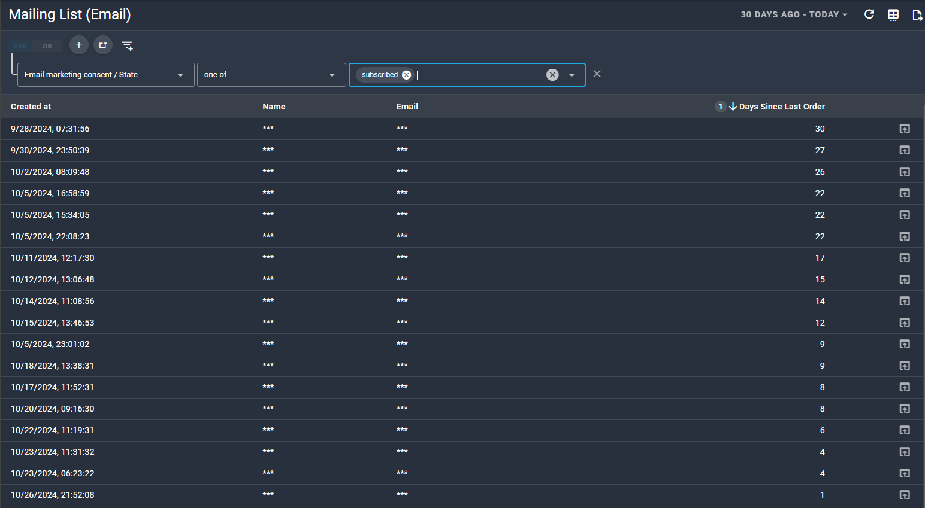Switch filter logic to AND
This screenshot has height=508, width=925.
point(21,46)
